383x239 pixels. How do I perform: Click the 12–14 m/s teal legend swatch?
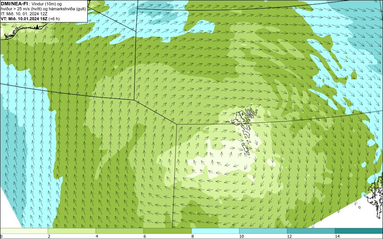(311, 231)
